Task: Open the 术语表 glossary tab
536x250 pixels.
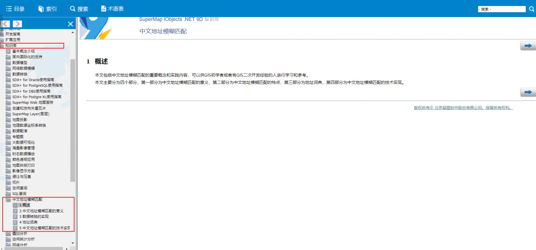Action: [x=113, y=9]
